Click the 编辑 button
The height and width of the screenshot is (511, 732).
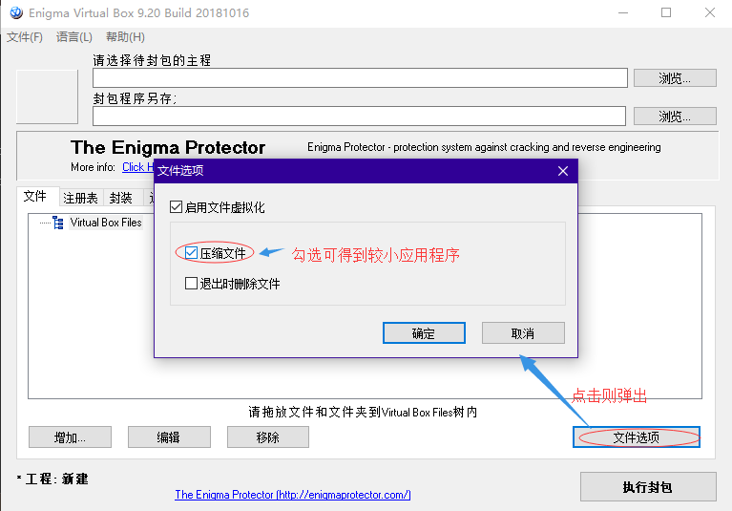(169, 437)
